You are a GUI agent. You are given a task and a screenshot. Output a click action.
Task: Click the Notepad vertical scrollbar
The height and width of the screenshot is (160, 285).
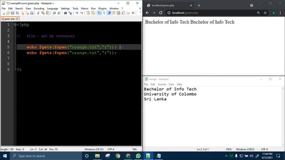click(x=283, y=116)
